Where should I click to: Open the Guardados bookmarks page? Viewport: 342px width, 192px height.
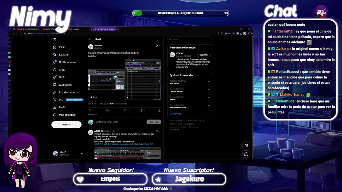tap(63, 85)
